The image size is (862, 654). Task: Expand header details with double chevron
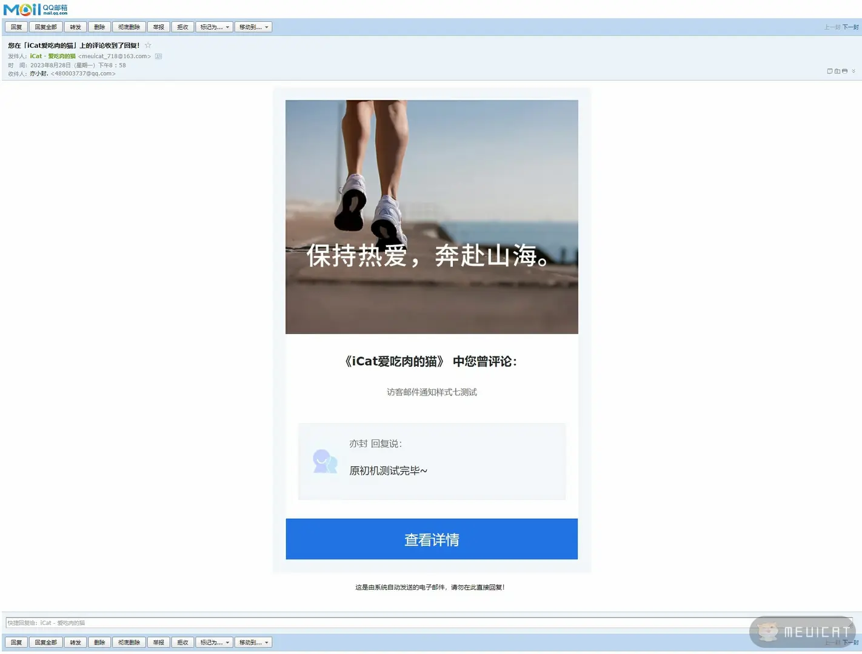click(x=854, y=72)
